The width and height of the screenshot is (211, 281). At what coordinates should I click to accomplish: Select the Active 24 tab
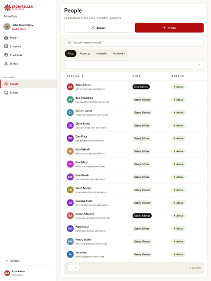(85, 54)
